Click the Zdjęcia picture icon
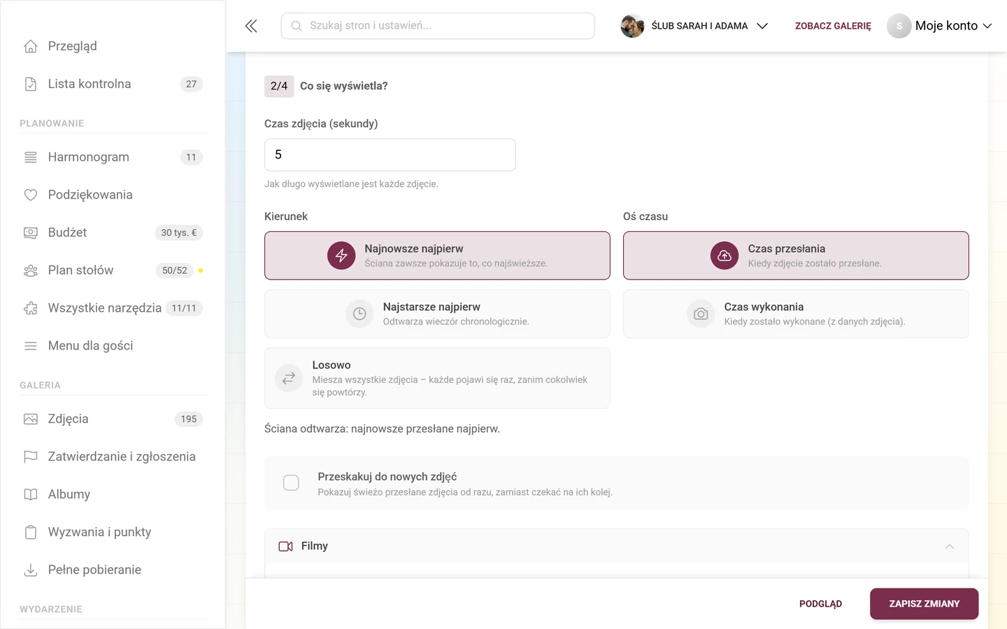1007x629 pixels. pos(31,419)
